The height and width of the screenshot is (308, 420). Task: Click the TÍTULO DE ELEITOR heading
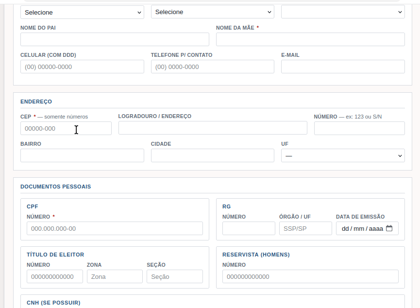[x=55, y=255]
